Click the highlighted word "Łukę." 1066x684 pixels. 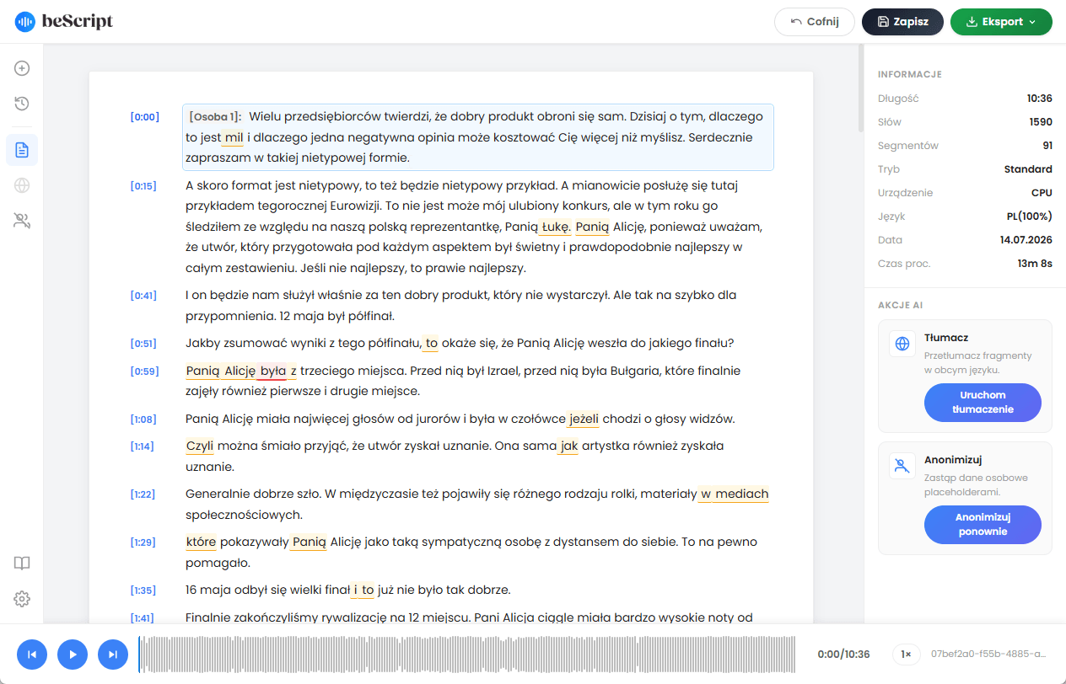click(556, 227)
